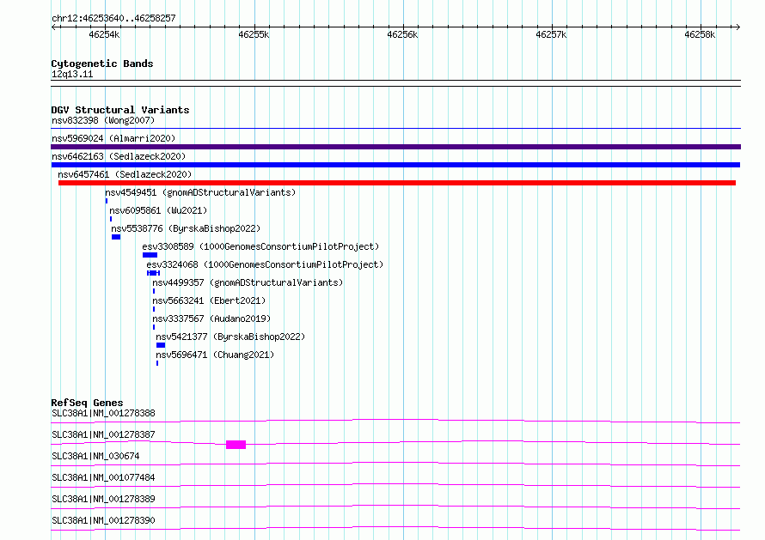Select the DGV Structural Variants track title
The width and height of the screenshot is (765, 540).
click(120, 110)
